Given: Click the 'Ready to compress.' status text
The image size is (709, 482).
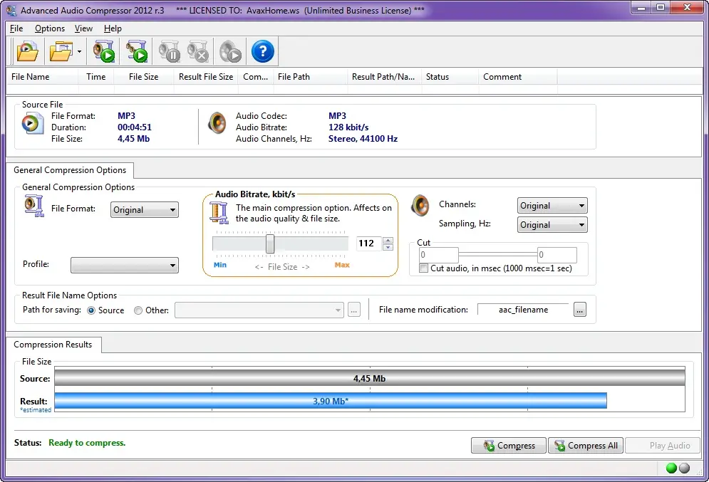Looking at the screenshot, I should point(87,443).
